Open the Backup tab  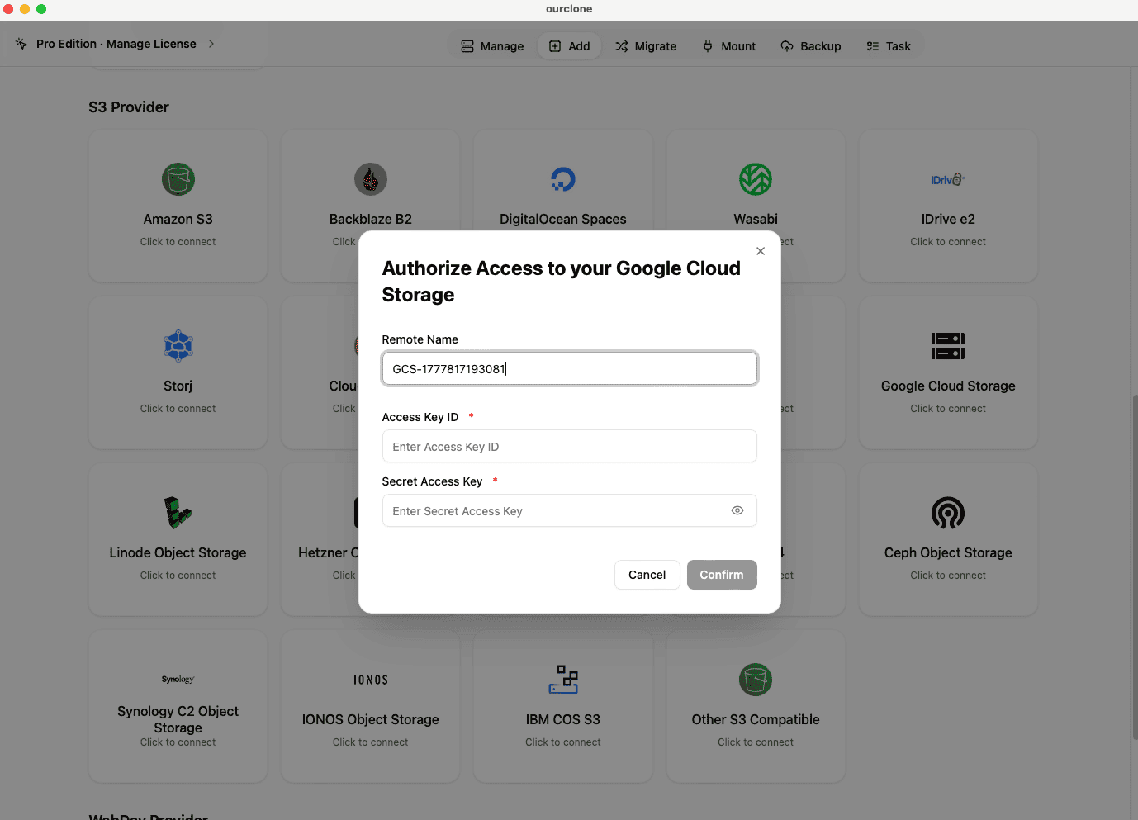(x=811, y=46)
